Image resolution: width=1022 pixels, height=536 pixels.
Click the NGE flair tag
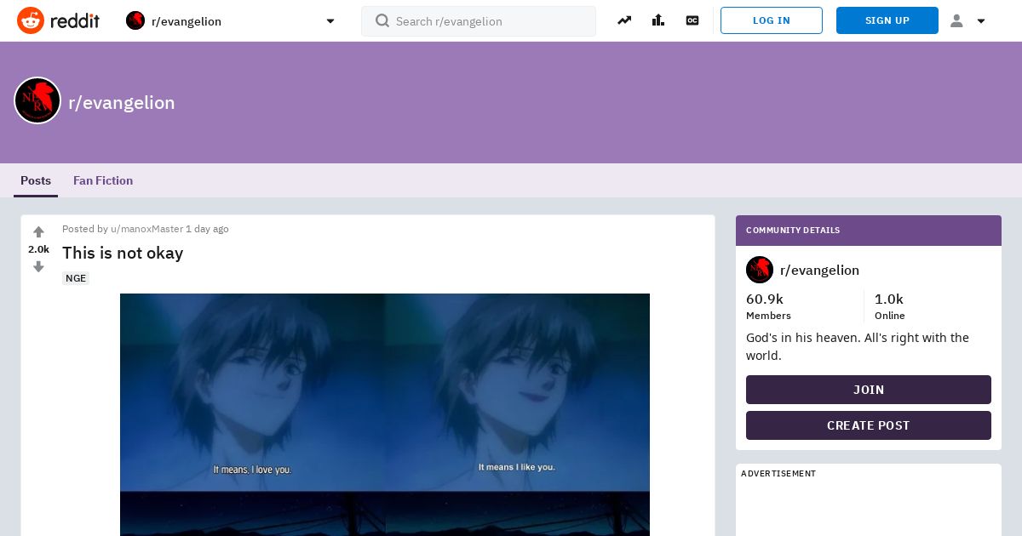click(x=76, y=278)
